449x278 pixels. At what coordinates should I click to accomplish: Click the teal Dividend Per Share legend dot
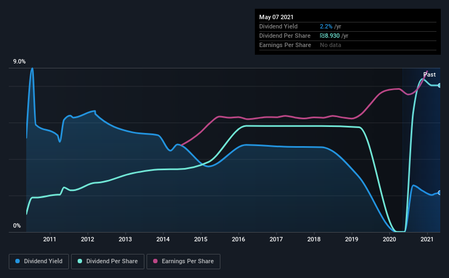click(80, 261)
